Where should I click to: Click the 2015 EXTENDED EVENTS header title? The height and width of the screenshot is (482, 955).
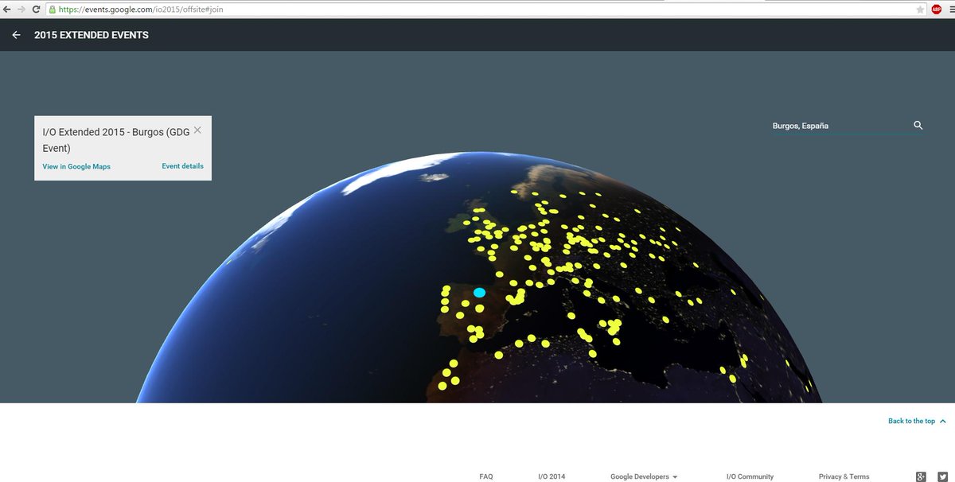[x=92, y=35]
